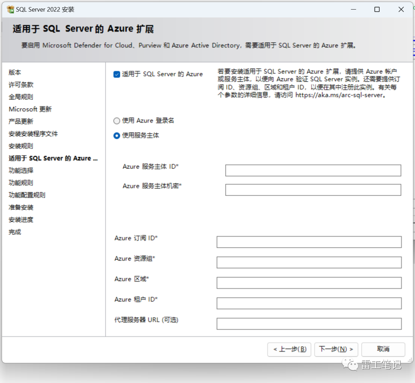415x383 pixels.
Task: Minimize the SQL Server 2022 setup window
Action: (x=354, y=10)
